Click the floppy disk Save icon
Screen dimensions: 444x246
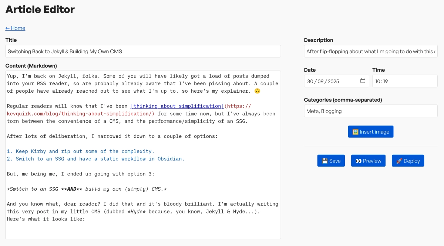click(x=324, y=161)
